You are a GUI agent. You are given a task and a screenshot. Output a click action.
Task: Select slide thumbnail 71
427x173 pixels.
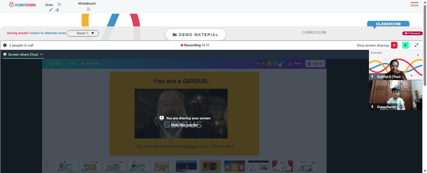pyautogui.click(x=234, y=166)
